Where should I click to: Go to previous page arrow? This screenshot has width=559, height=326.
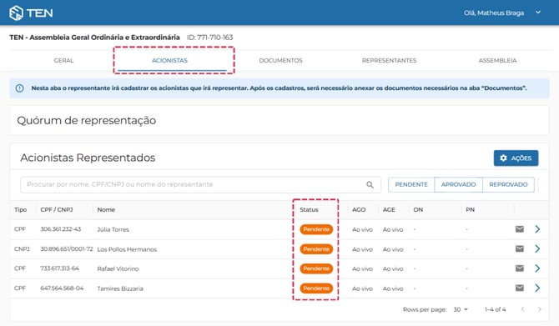click(522, 309)
